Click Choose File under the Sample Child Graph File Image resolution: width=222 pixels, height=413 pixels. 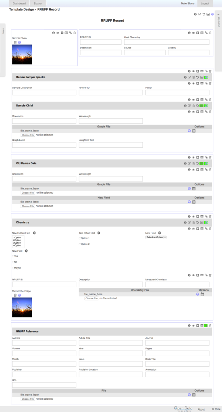[28, 135]
